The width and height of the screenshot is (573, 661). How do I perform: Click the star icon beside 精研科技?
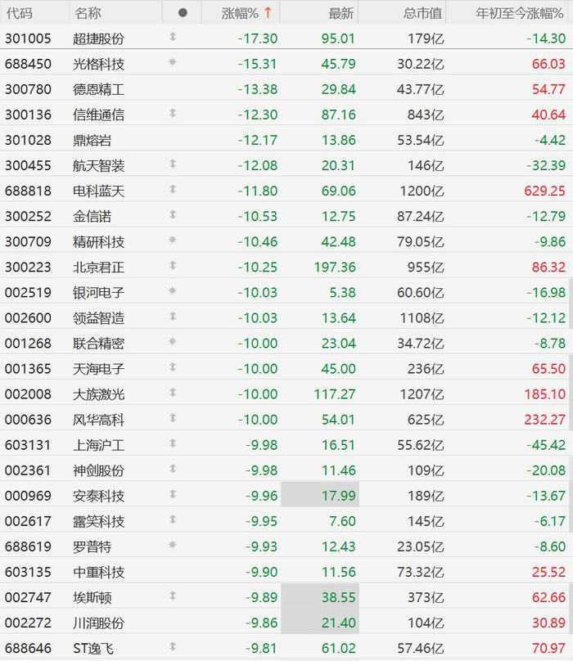[172, 241]
